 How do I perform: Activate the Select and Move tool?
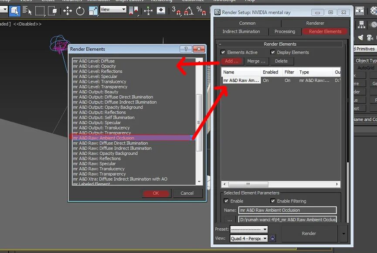click(x=68, y=11)
